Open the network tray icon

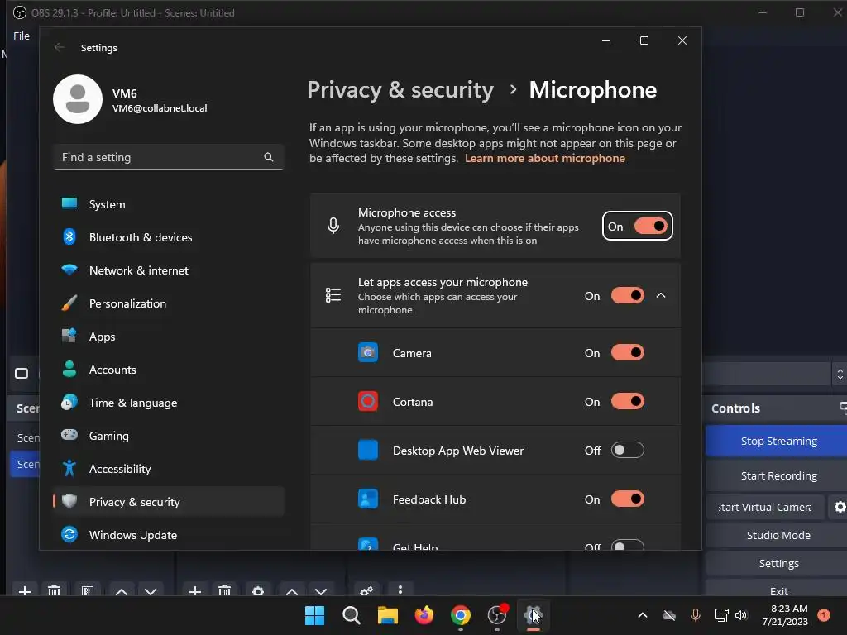point(721,615)
